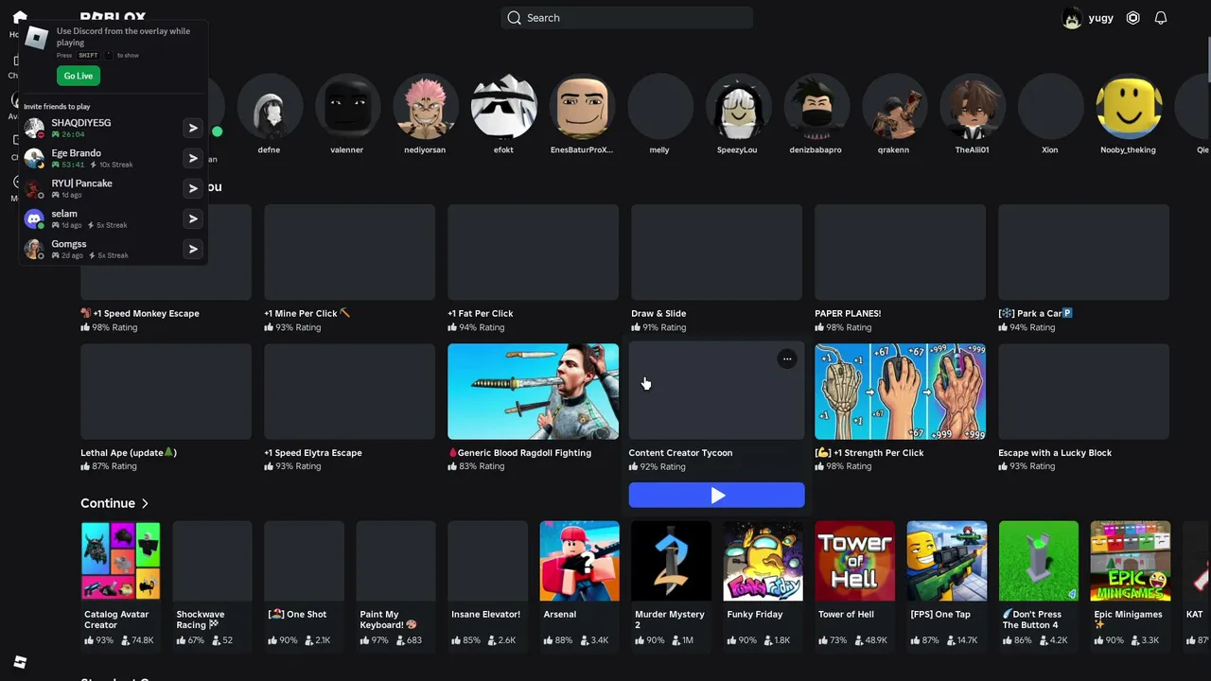Image resolution: width=1211 pixels, height=681 pixels.
Task: Click the Roblox icon in Discord overlay
Action: click(37, 38)
